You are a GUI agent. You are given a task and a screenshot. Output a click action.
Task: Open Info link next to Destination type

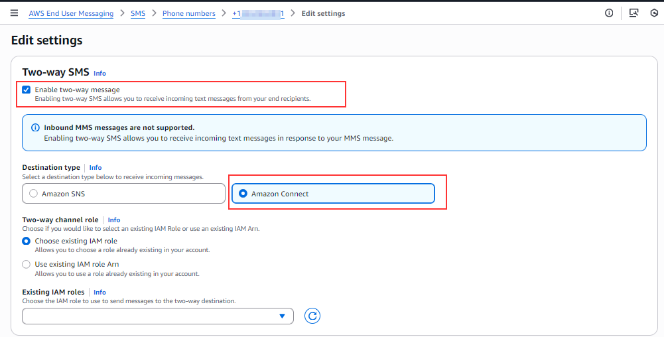(x=96, y=168)
